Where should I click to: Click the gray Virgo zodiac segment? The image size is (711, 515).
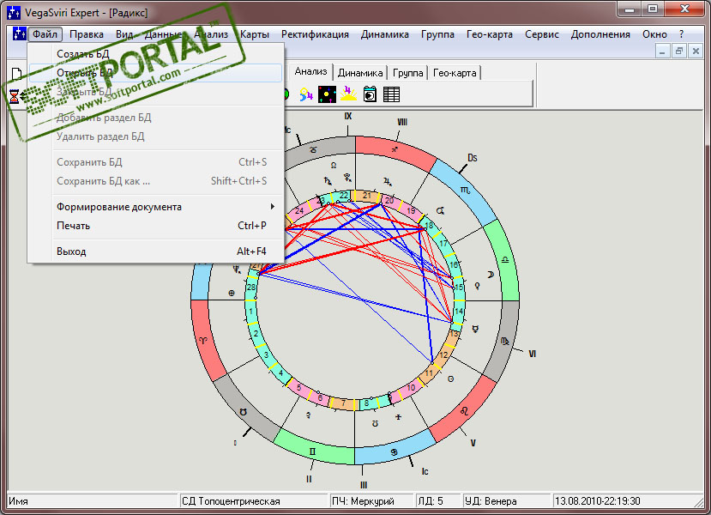coord(504,342)
